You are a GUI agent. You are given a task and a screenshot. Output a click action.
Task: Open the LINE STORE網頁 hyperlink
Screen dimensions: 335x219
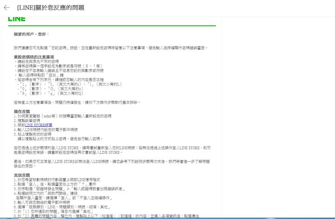[x=39, y=125]
